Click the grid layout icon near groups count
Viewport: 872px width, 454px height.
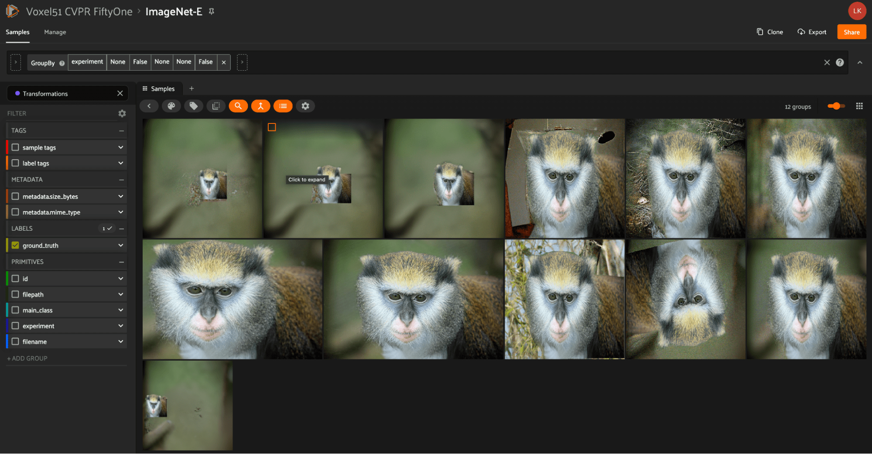[859, 106]
